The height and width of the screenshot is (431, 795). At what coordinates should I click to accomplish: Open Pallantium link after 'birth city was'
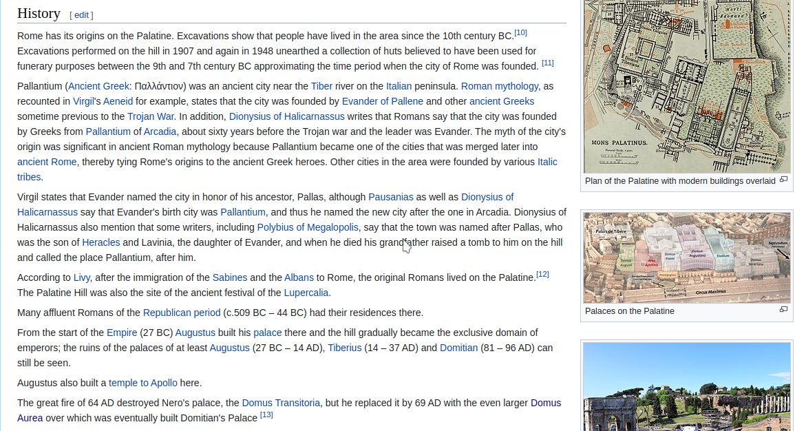242,213
